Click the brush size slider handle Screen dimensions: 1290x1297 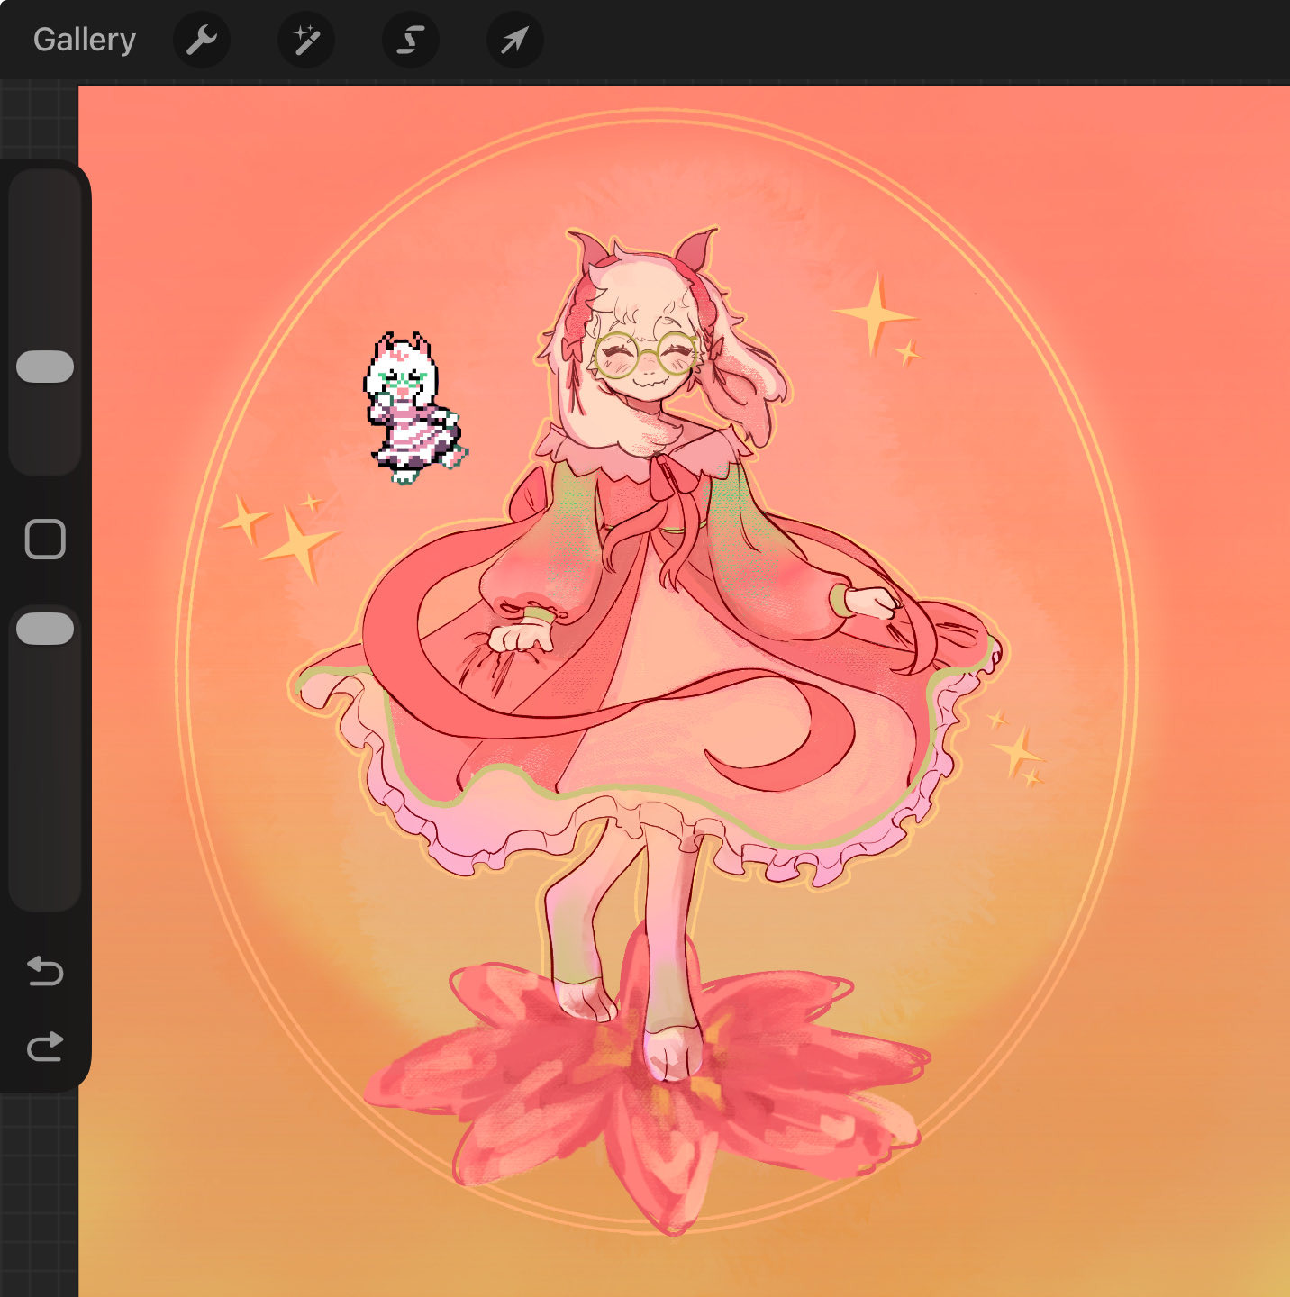pyautogui.click(x=45, y=367)
